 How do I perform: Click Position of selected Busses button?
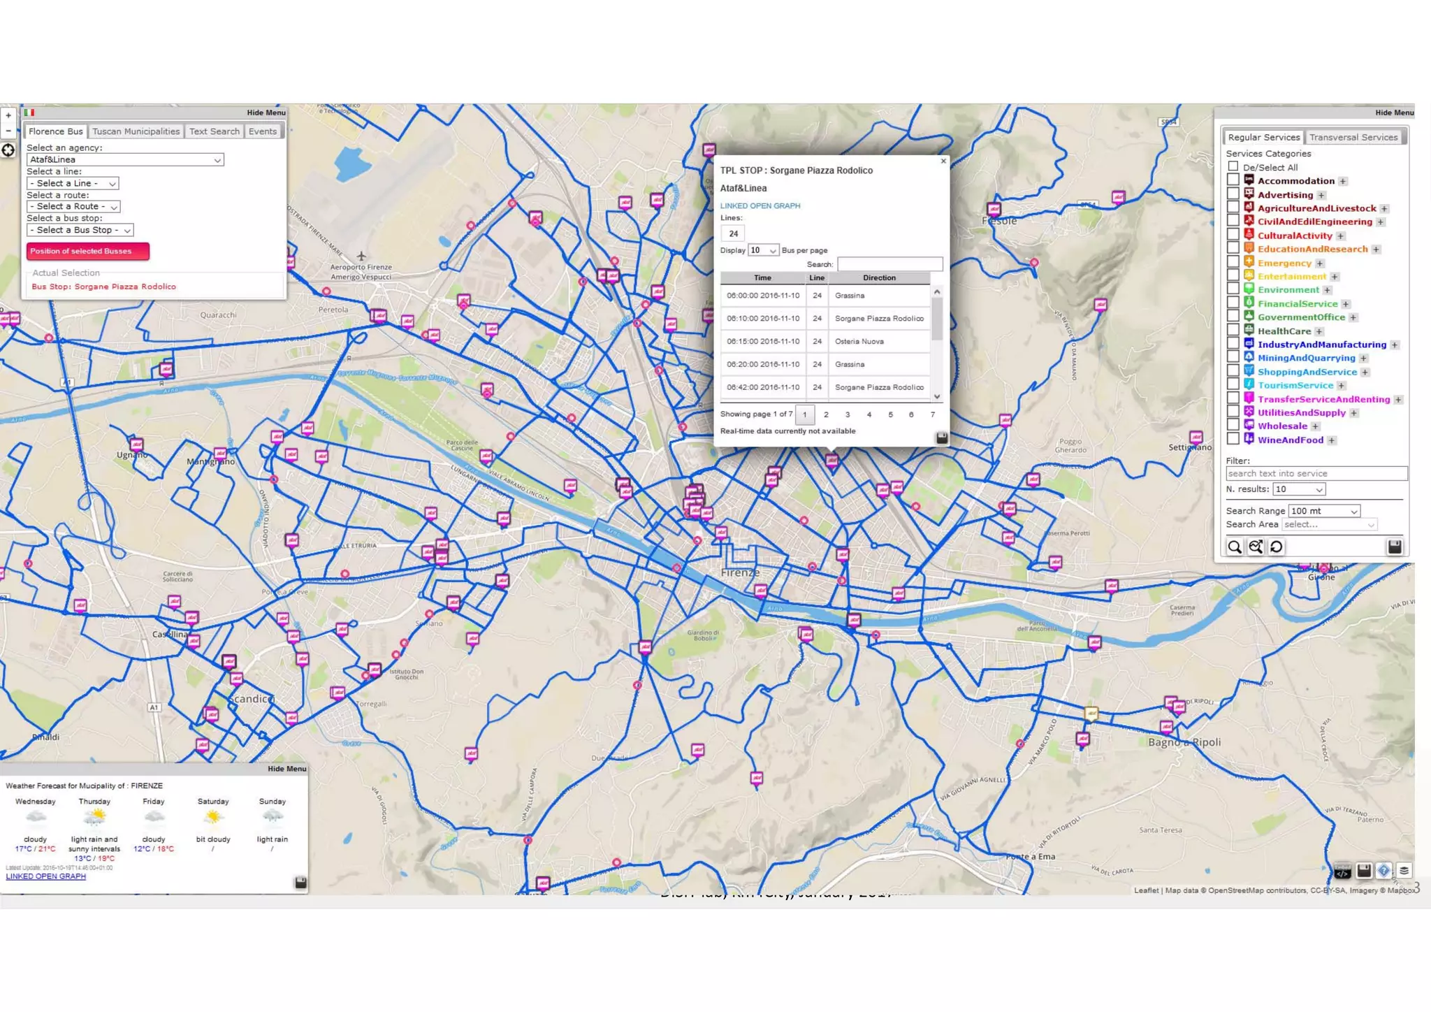pyautogui.click(x=88, y=251)
